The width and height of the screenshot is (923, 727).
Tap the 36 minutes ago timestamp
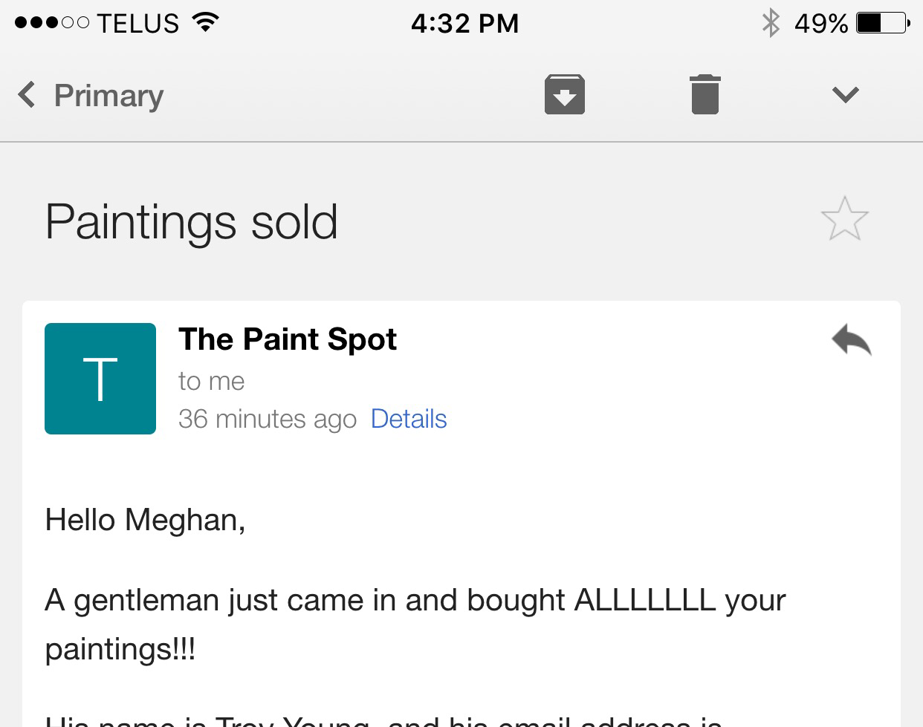click(267, 419)
